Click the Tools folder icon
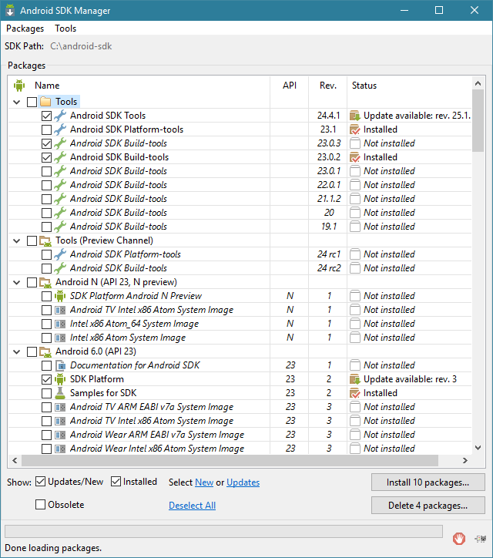Image resolution: width=493 pixels, height=558 pixels. click(x=45, y=102)
